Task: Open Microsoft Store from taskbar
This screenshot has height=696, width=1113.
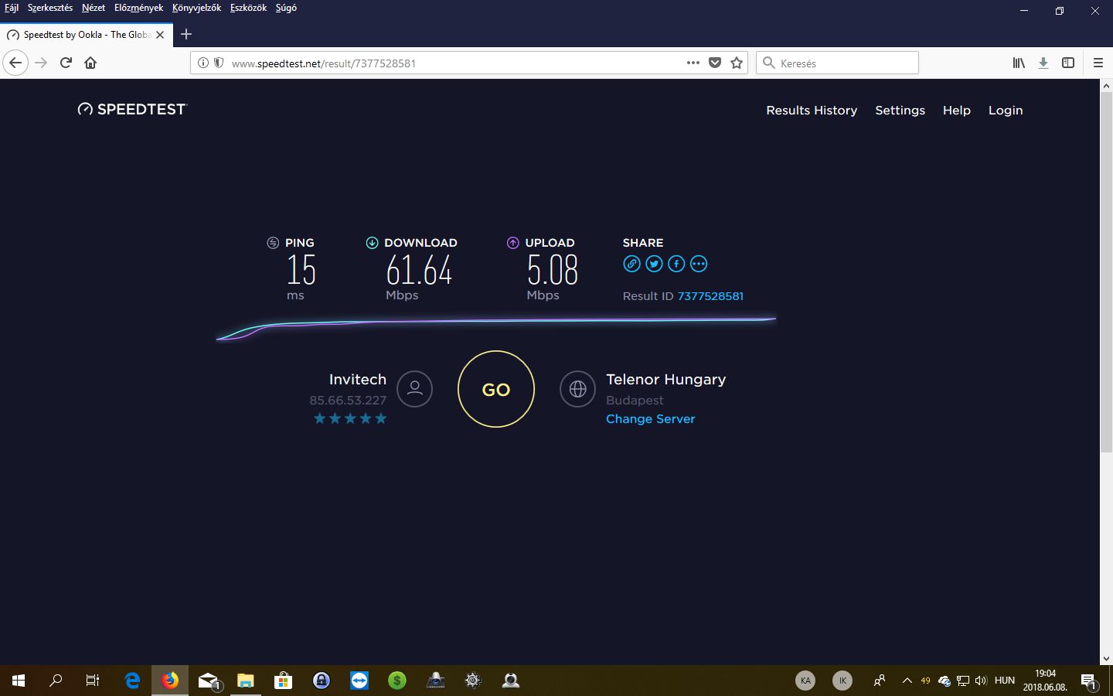Action: 284,681
